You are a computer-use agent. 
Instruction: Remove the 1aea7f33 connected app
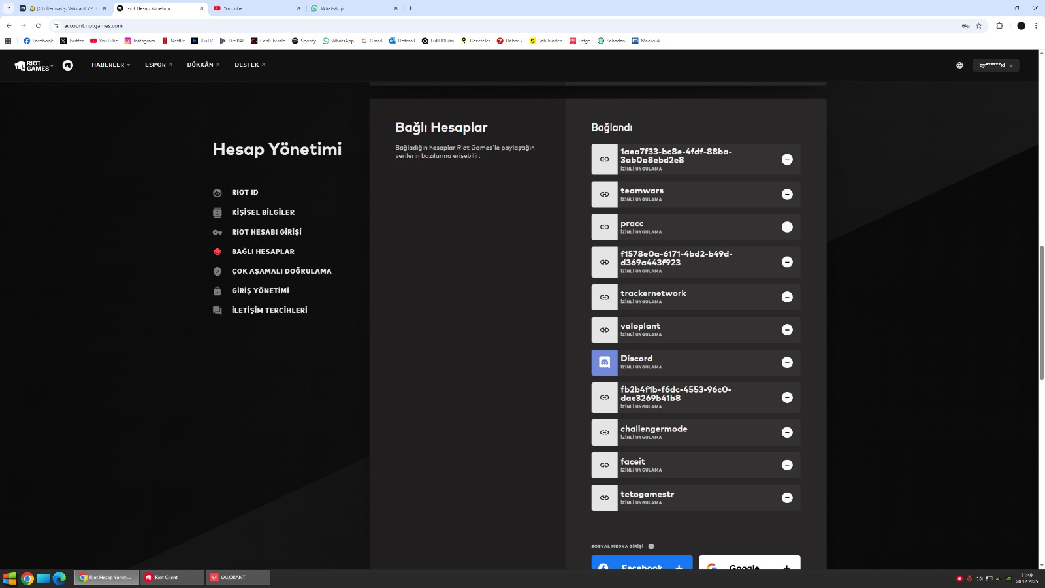point(787,159)
